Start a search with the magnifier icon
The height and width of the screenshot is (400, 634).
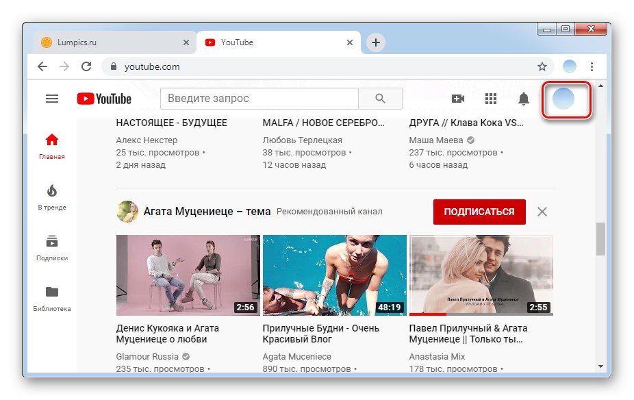(380, 98)
